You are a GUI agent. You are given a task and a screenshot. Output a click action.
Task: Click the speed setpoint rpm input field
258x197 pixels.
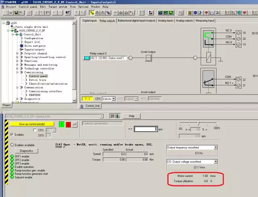pyautogui.click(x=145, y=129)
